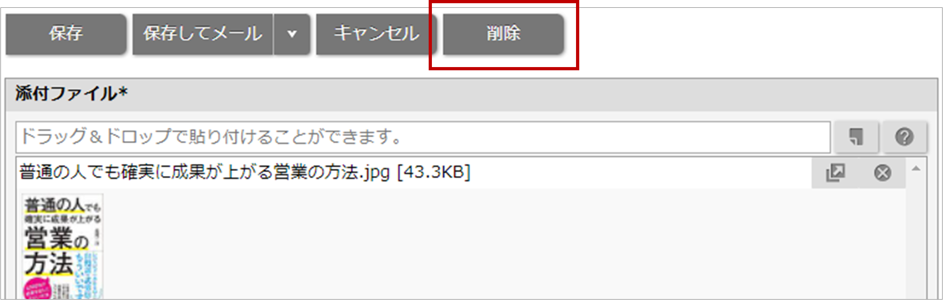Click the attachment list scroll up arrow
943x300 pixels.
pyautogui.click(x=916, y=169)
